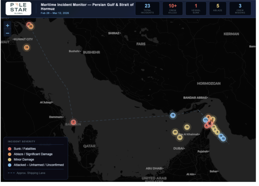Screen dimensions: 259x186
Task: Click blue incident marker 12
Action: click(x=223, y=139)
